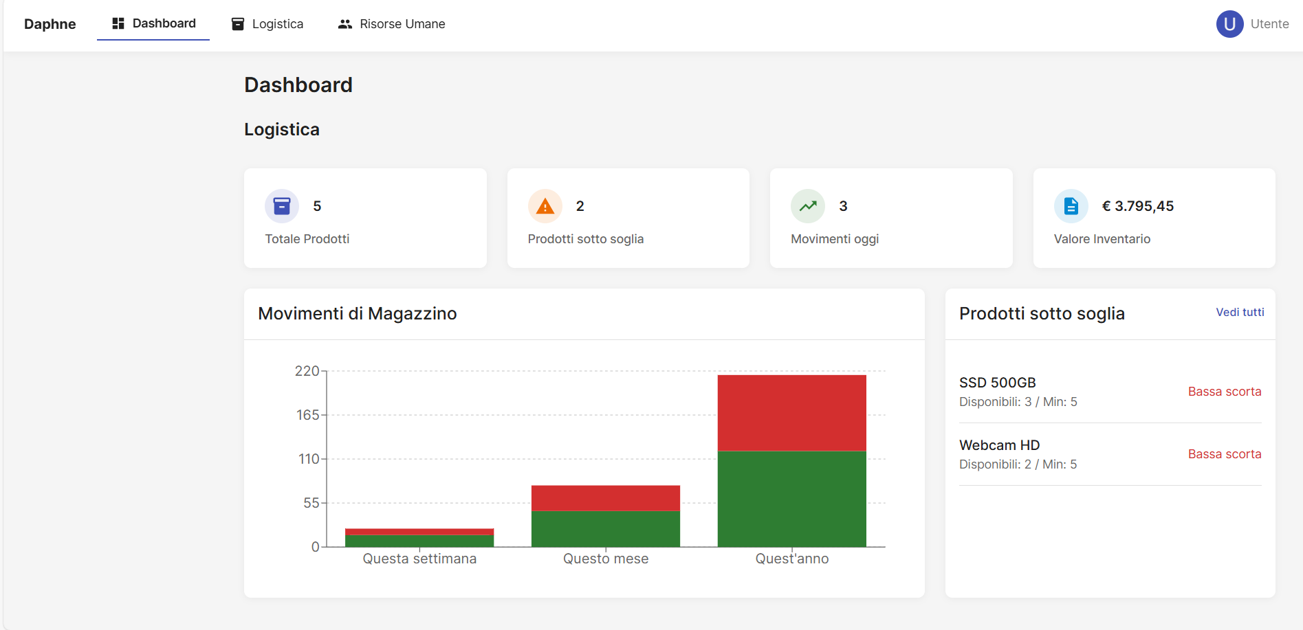Select the SSD 500GB product entry
1303x630 pixels.
[998, 382]
